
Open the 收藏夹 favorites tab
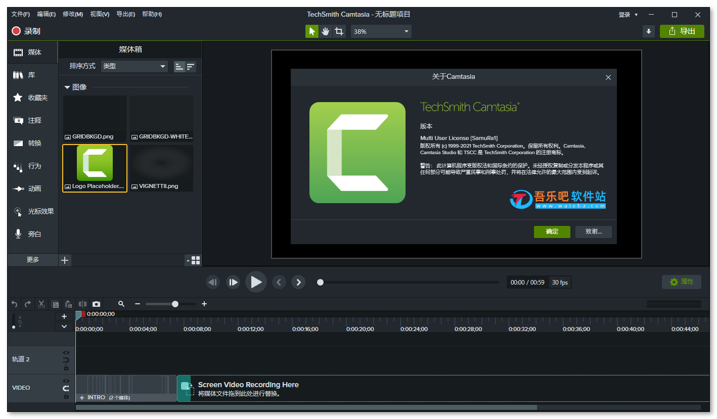(33, 98)
